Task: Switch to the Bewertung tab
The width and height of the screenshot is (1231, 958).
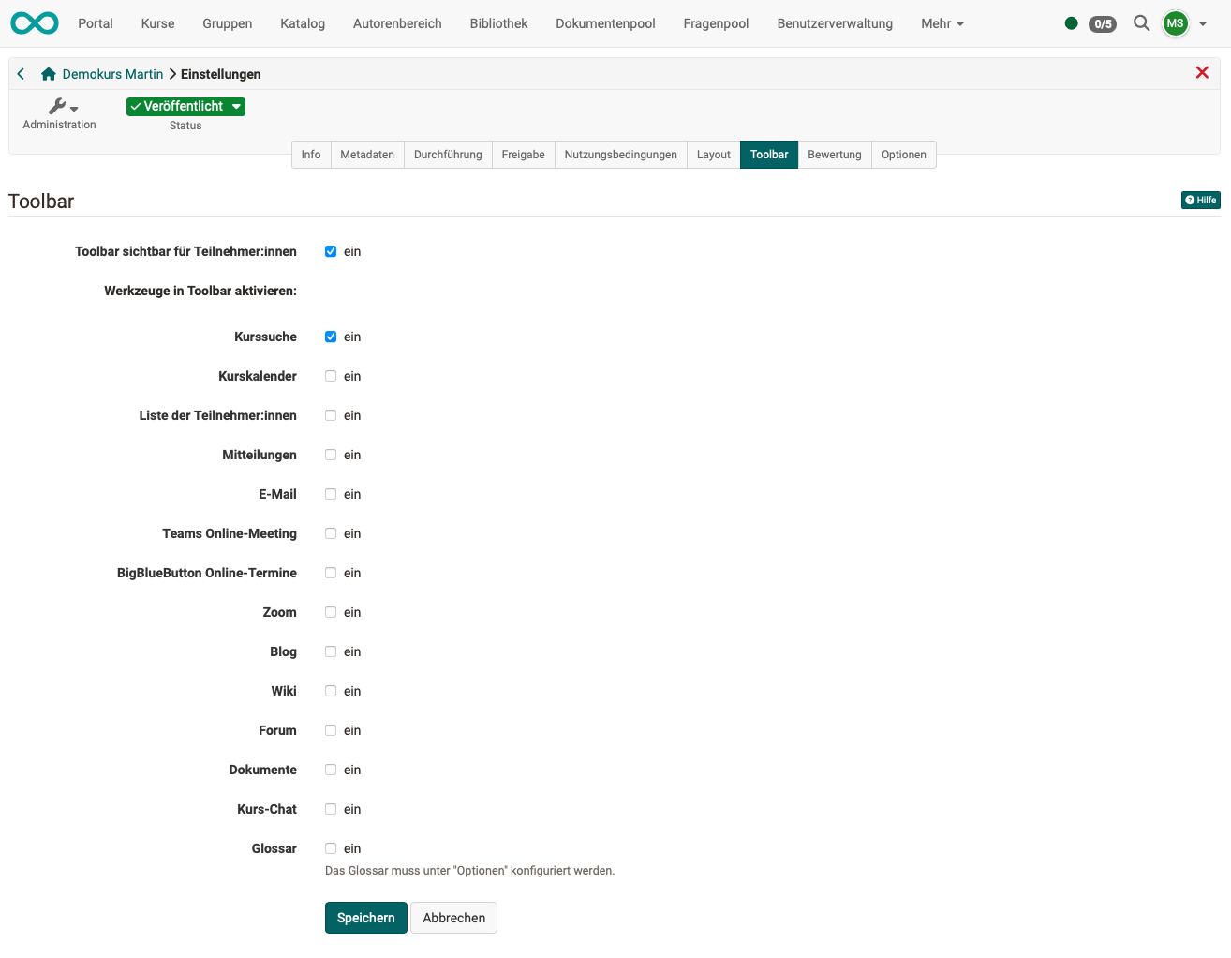Action: [834, 155]
